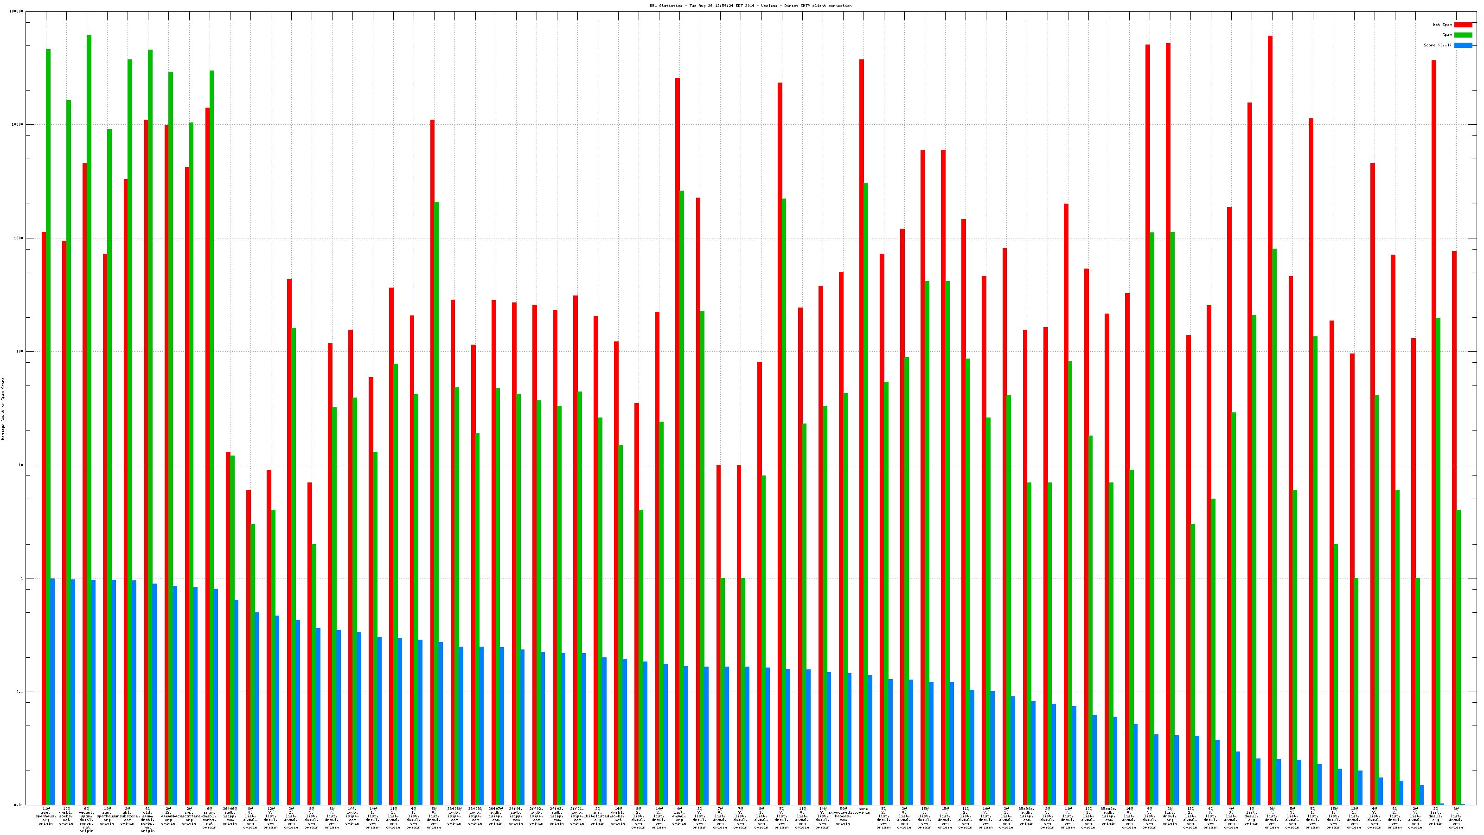The image size is (1484, 835).
Task: Click the 1000 y-axis tick label
Action: [19, 238]
